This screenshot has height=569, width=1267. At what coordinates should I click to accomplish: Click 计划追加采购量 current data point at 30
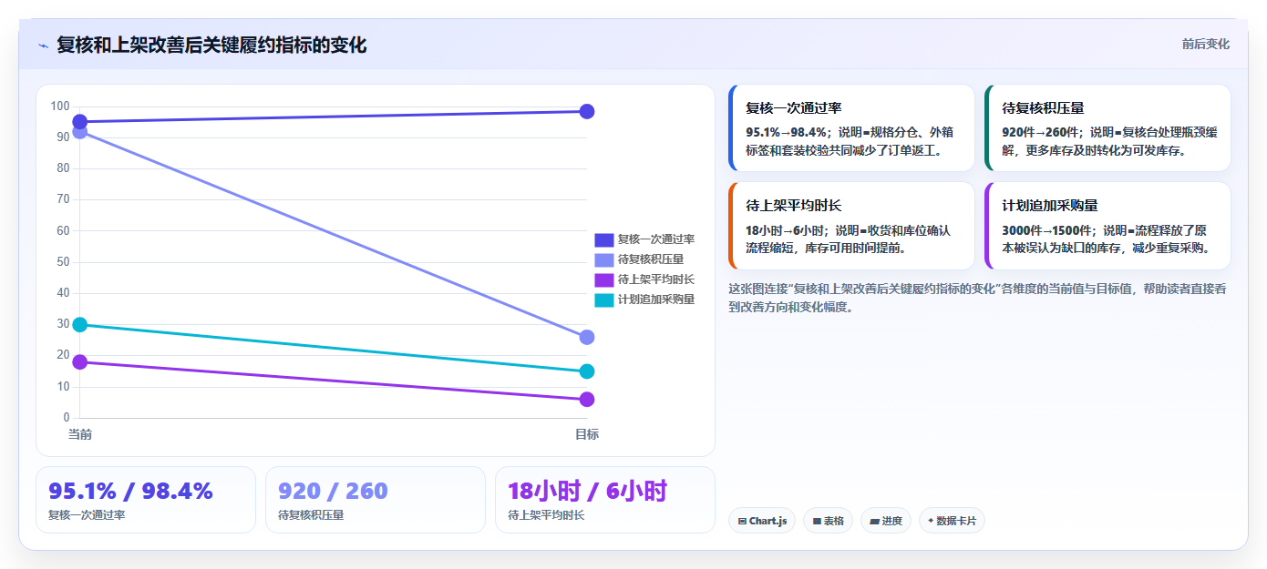coord(80,325)
